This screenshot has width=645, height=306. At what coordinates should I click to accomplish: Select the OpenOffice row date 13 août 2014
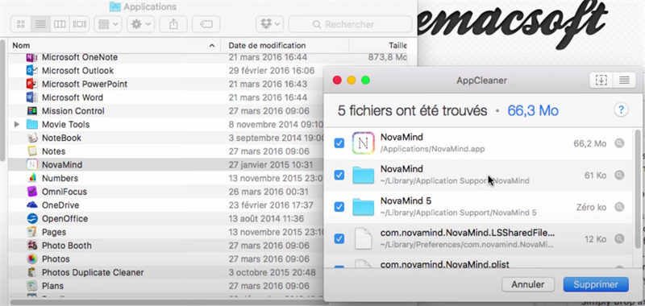coord(266,218)
